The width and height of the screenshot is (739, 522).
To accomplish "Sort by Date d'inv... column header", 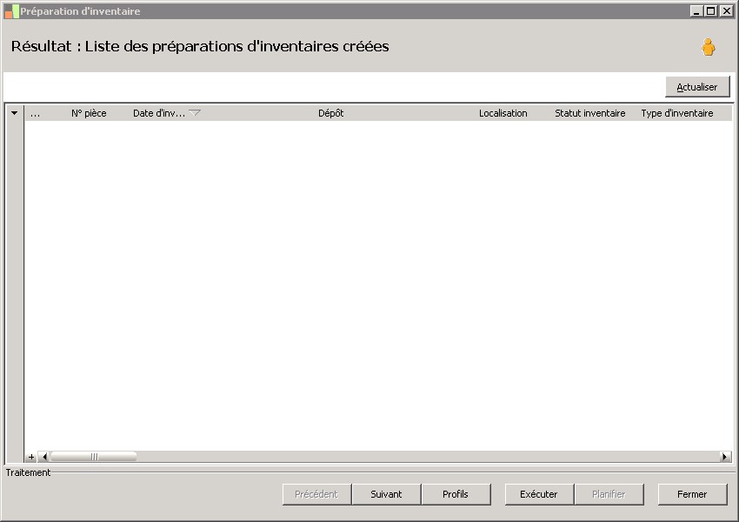I will pyautogui.click(x=159, y=113).
